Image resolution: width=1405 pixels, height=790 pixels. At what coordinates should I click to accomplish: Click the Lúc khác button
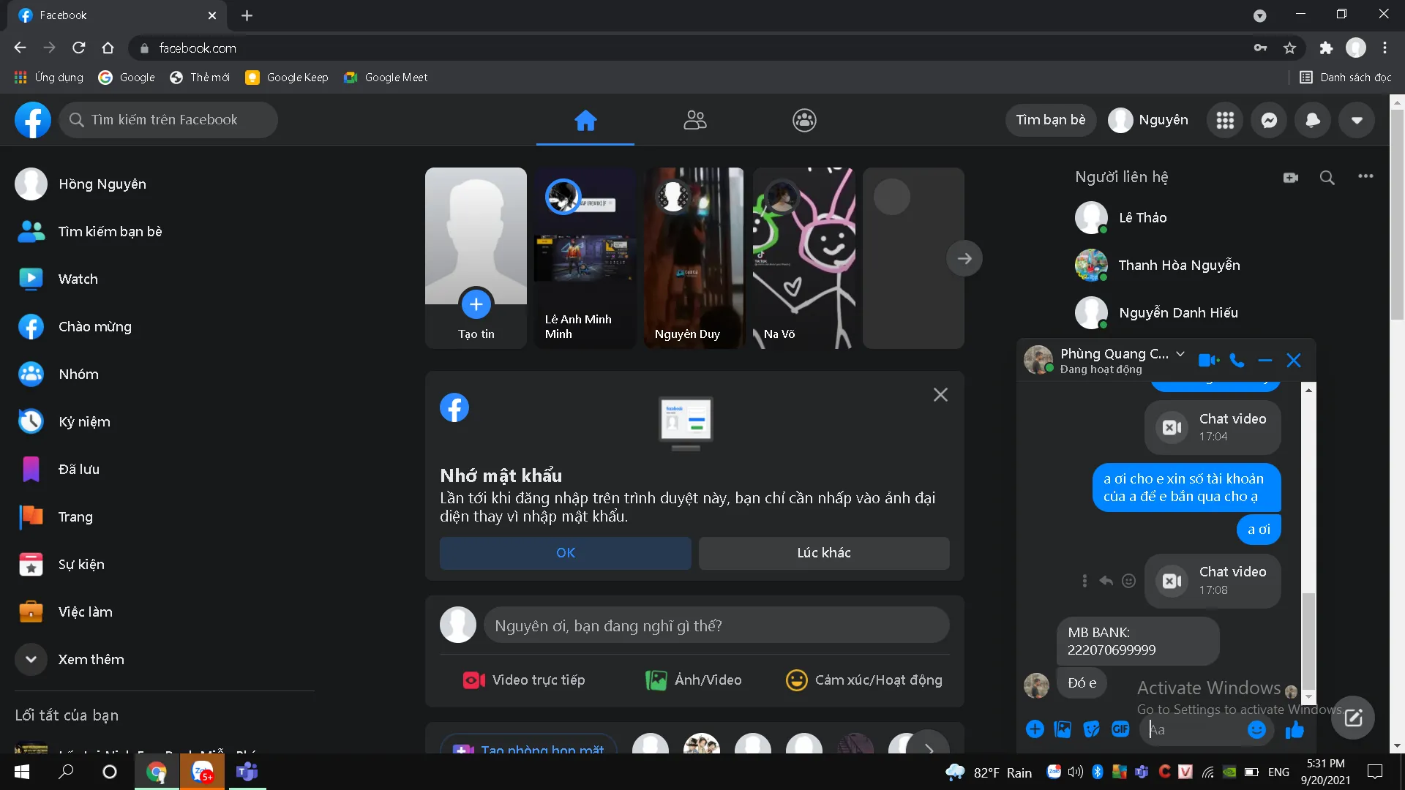[x=824, y=553]
